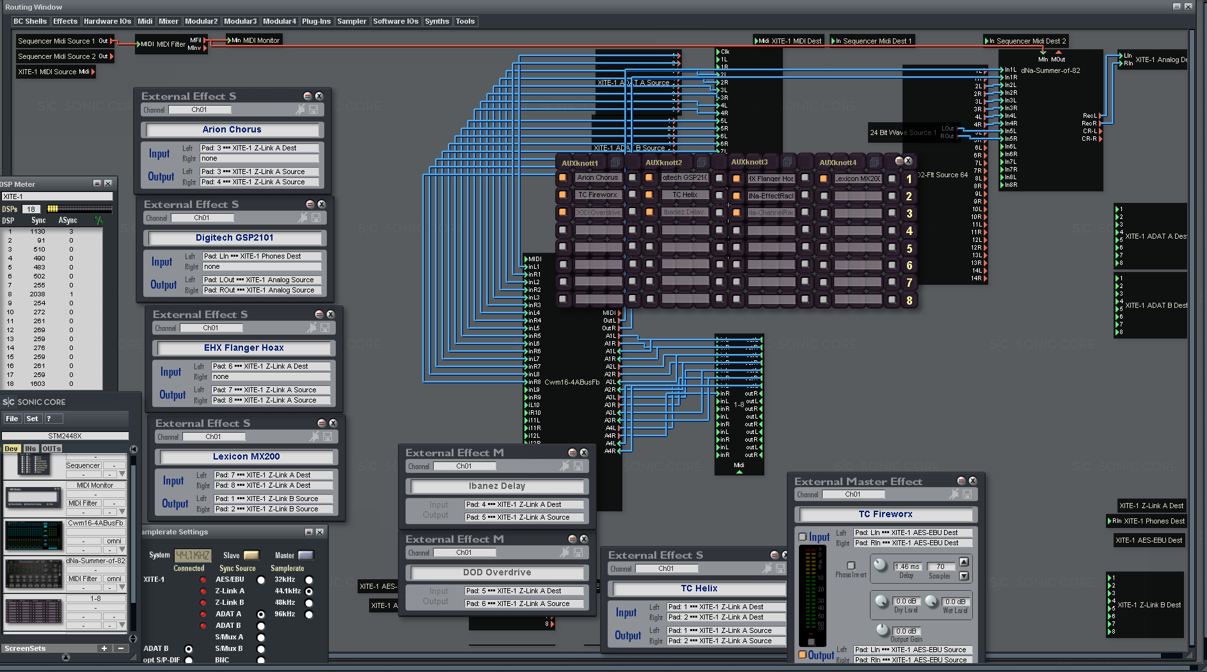Click the plug icon in Arion Chorus panel
1207x672 pixels.
click(x=300, y=109)
